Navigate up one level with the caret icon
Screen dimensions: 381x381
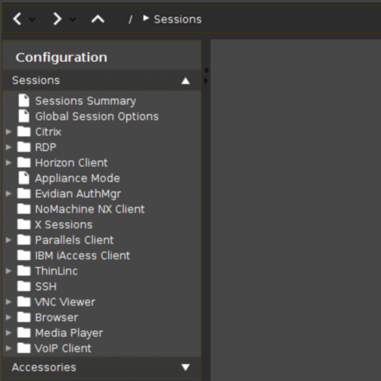[x=98, y=19]
